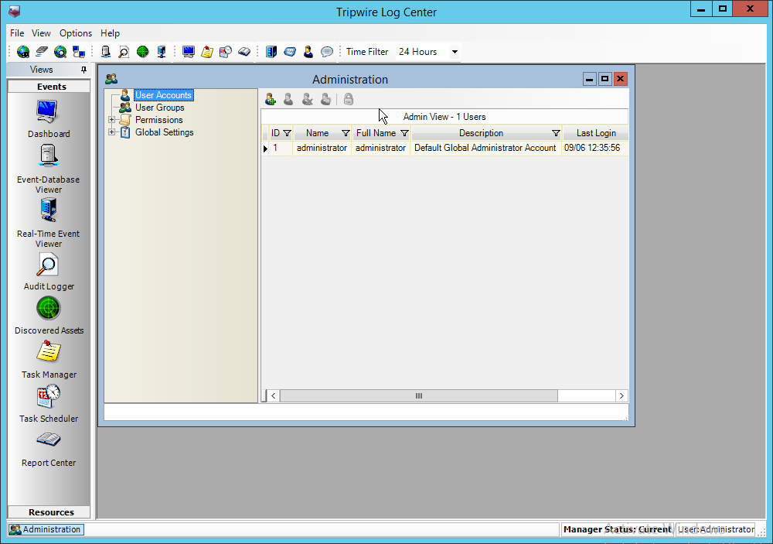Click the yellow notepad toolbar icon
Viewport: 773px width, 544px height.
(207, 51)
